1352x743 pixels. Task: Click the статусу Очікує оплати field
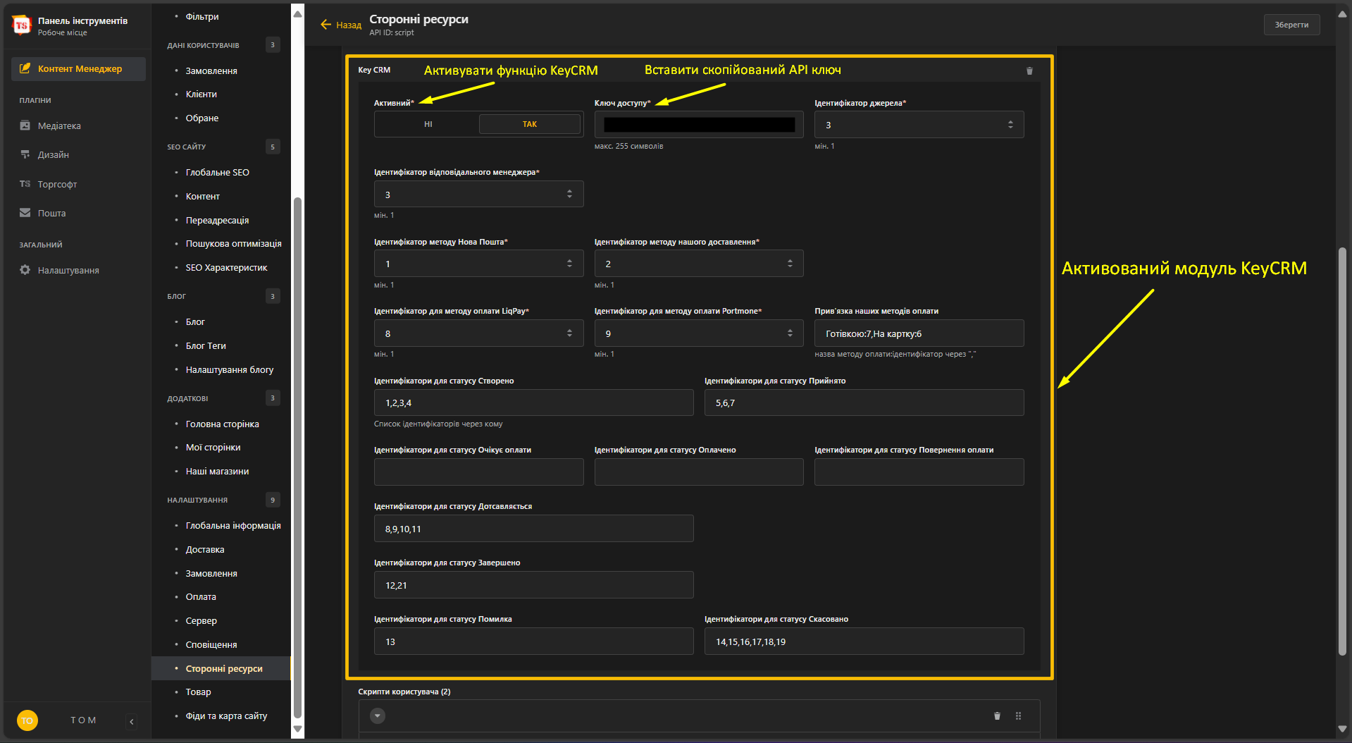(478, 472)
